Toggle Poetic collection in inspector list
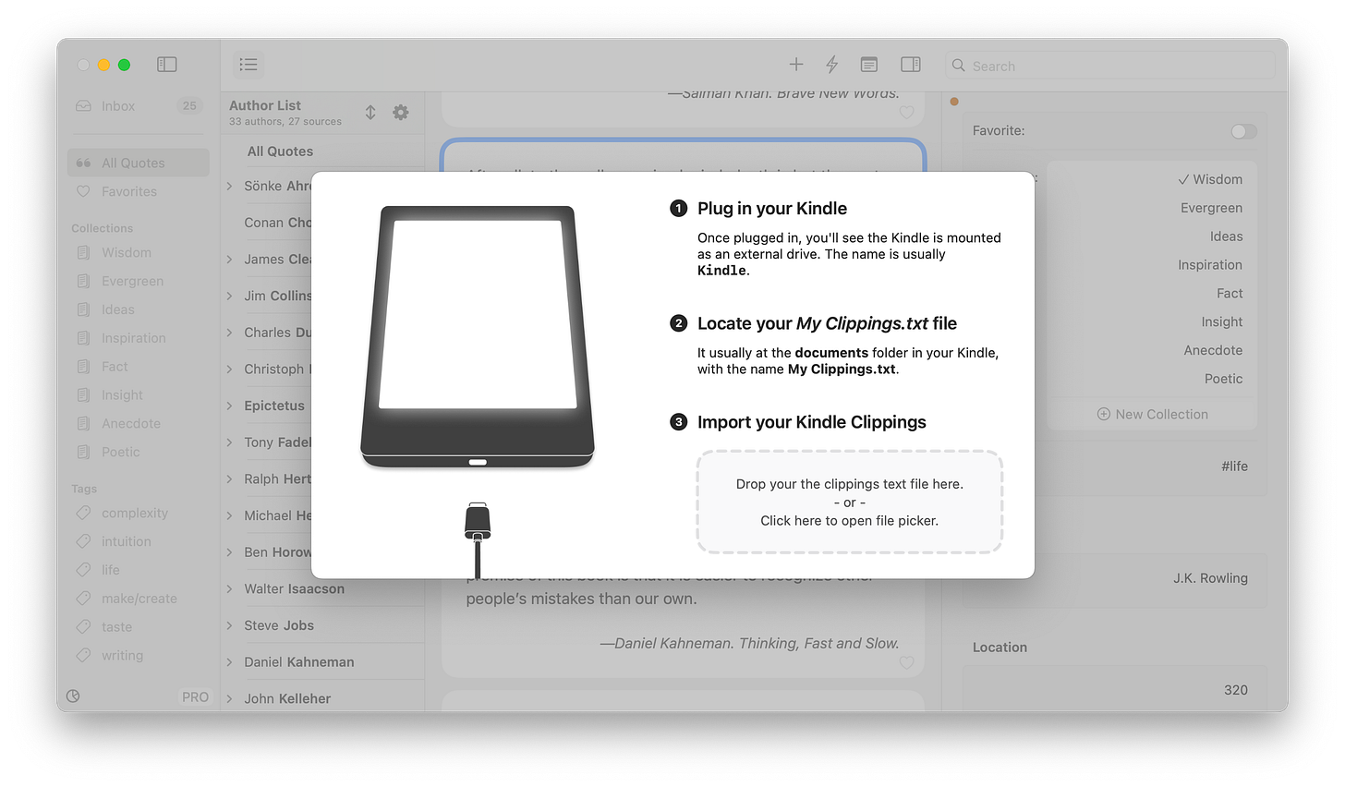This screenshot has width=1345, height=787. (1223, 380)
